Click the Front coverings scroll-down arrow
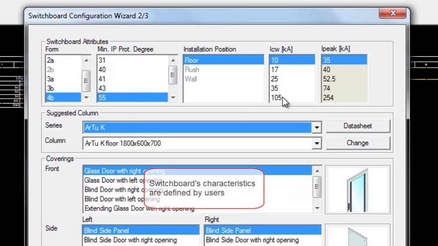 coord(317,208)
